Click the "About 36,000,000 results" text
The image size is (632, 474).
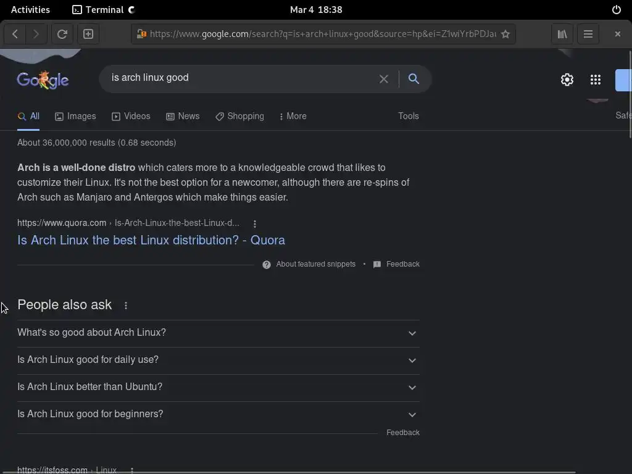pyautogui.click(x=96, y=143)
